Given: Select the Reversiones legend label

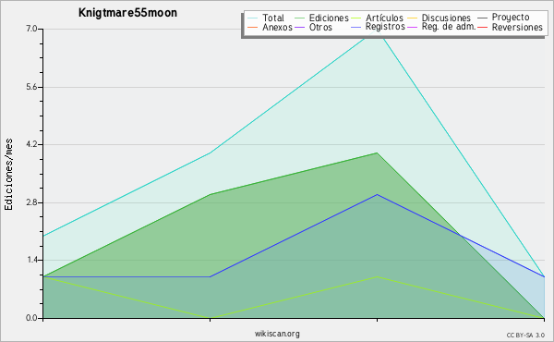Looking at the screenshot, I should [x=517, y=27].
